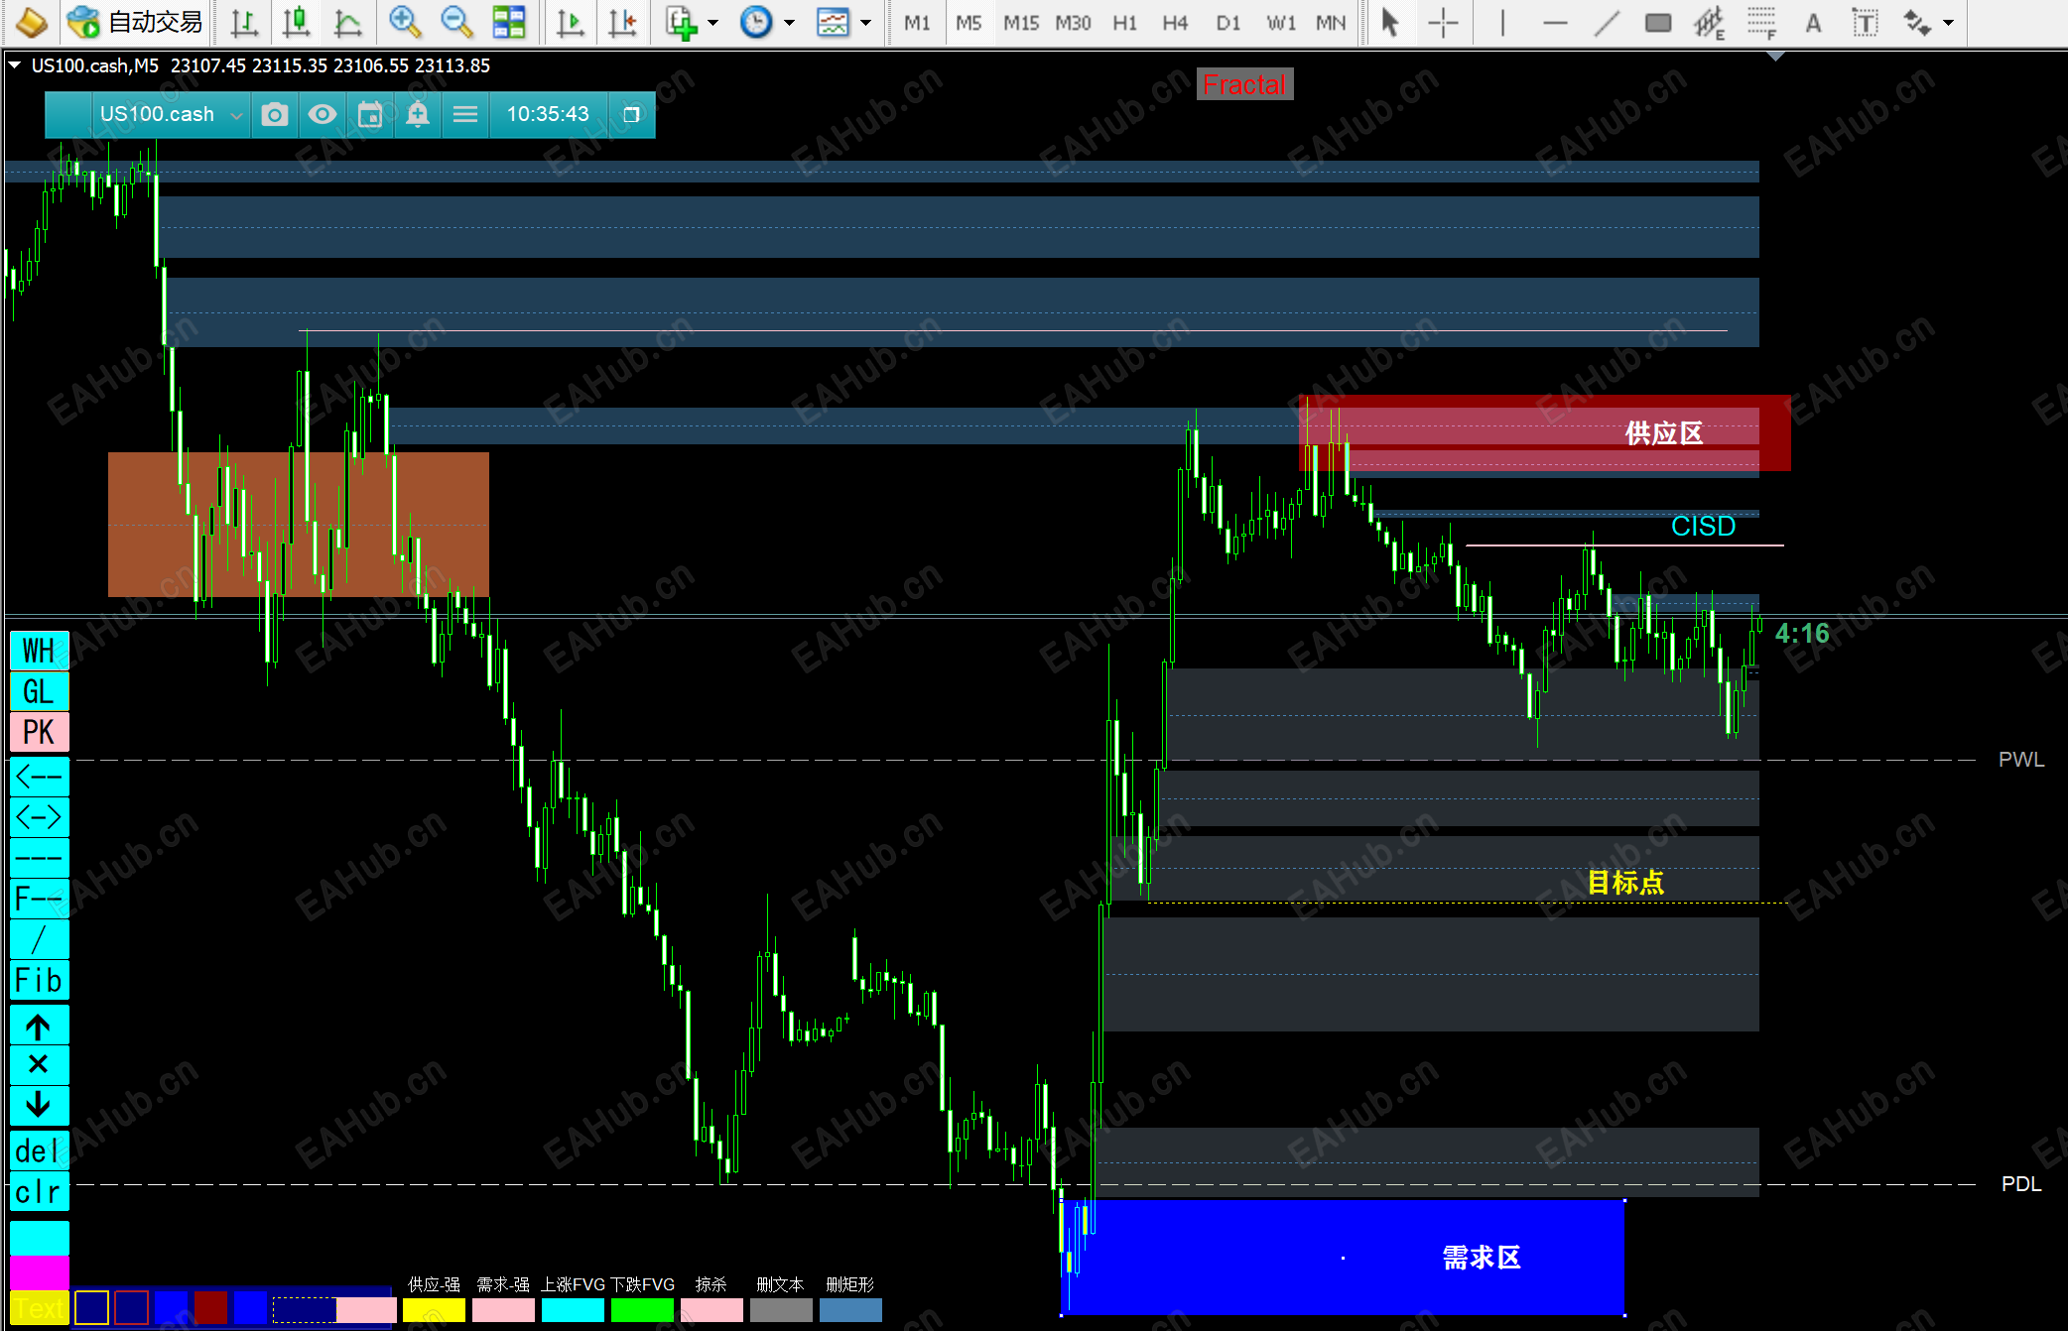The image size is (2068, 1331).
Task: Click the bell alert icon
Action: point(418,115)
